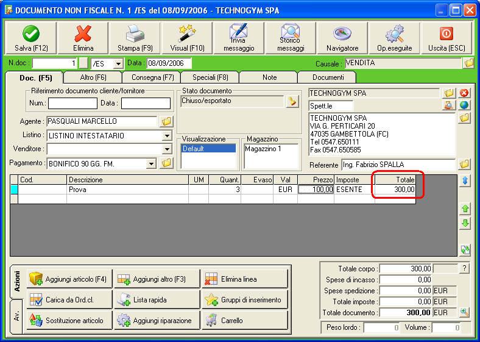Click the ESENTE Imposte cell

355,190
